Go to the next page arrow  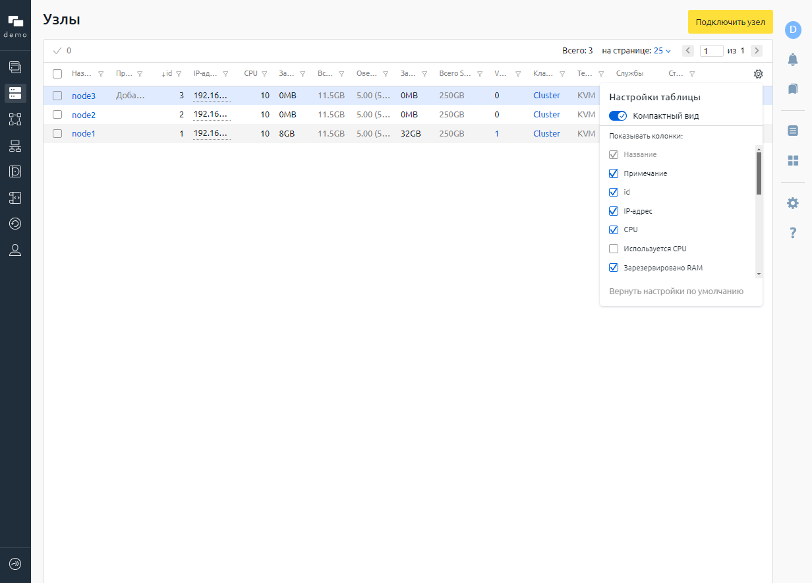coord(757,51)
